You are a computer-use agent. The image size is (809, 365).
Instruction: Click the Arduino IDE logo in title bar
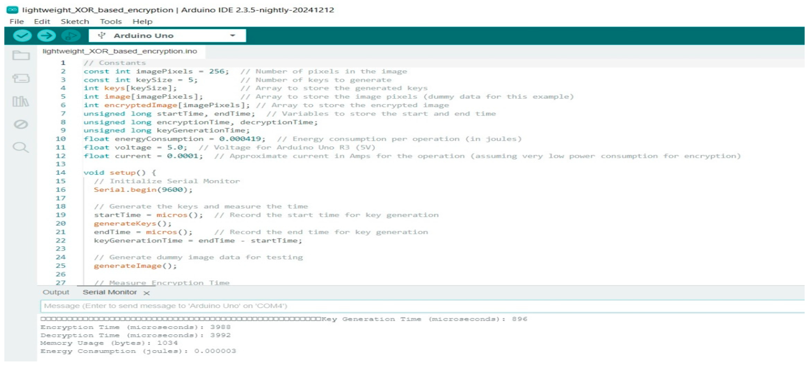click(12, 10)
